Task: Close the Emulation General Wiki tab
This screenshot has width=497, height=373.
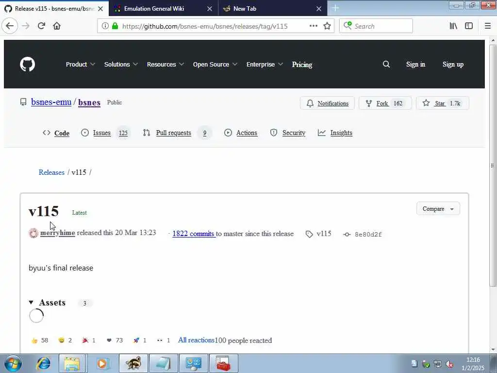Action: click(210, 9)
